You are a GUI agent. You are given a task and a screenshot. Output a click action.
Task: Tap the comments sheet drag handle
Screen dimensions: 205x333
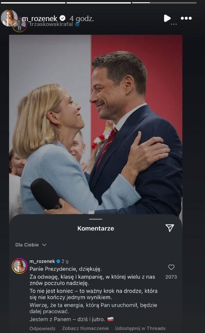click(95, 219)
